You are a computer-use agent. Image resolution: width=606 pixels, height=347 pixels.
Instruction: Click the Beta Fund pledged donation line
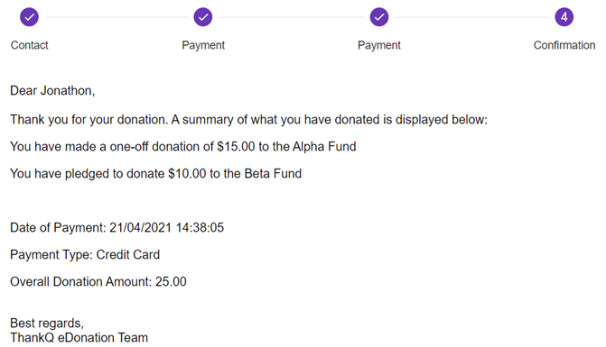pyautogui.click(x=155, y=174)
